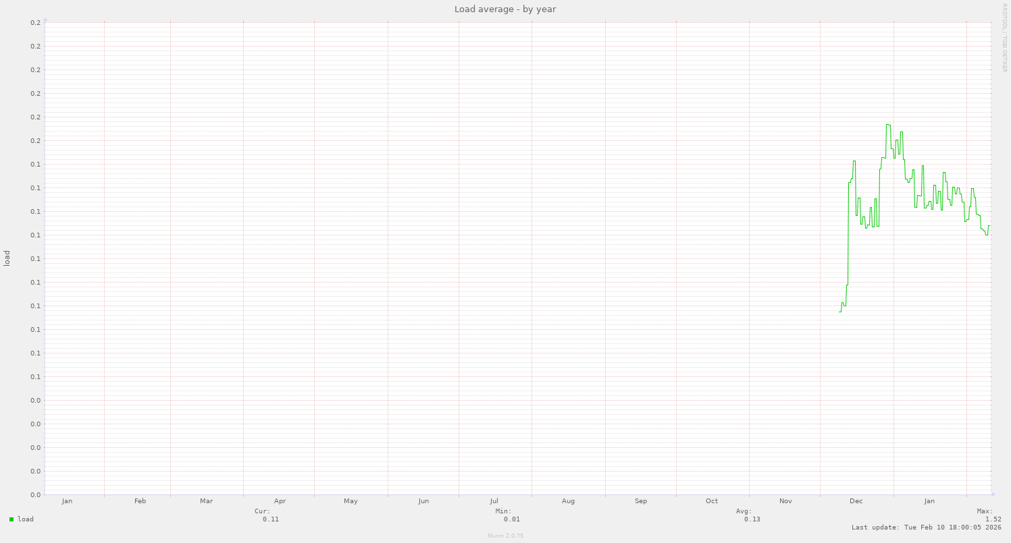Click the "load" legend label

(26, 519)
